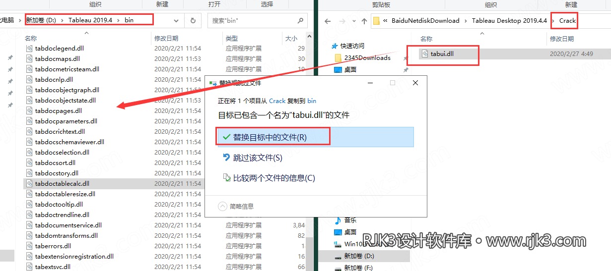The image size is (611, 271).
Task: Focus the 搜索"bin" search box
Action: coord(258,21)
